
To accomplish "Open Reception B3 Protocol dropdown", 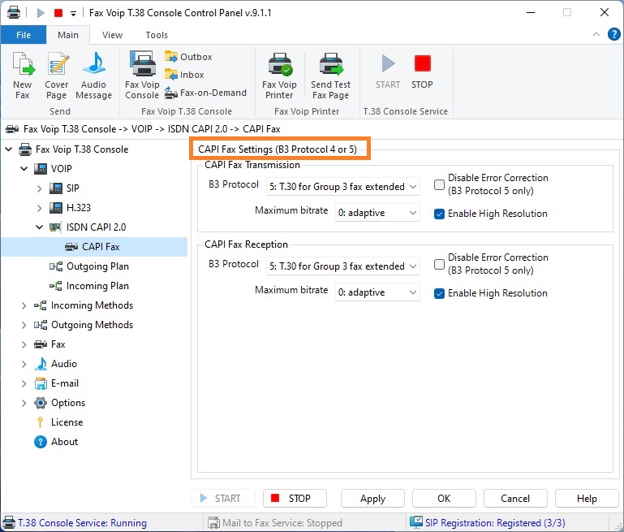I will click(x=342, y=266).
